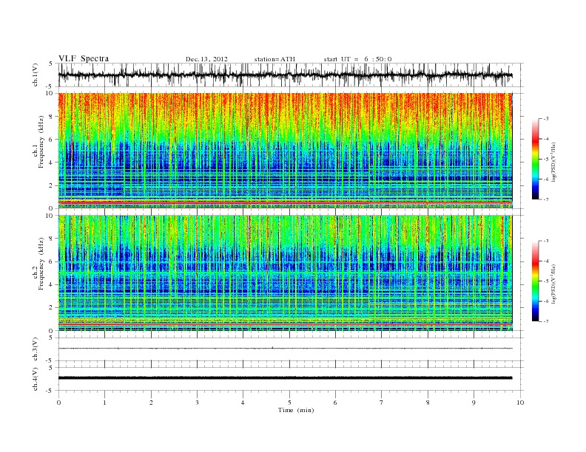
Task: Click the ch.1 spectrogram panel
Action: 286,151
